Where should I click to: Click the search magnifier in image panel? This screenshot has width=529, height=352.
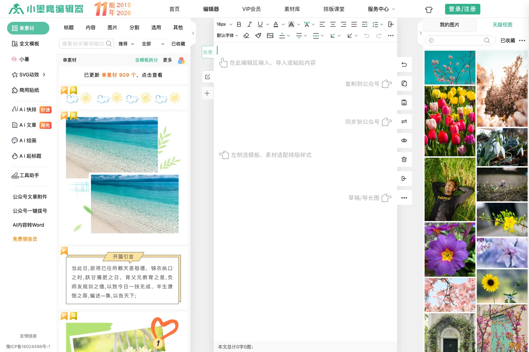click(x=487, y=40)
